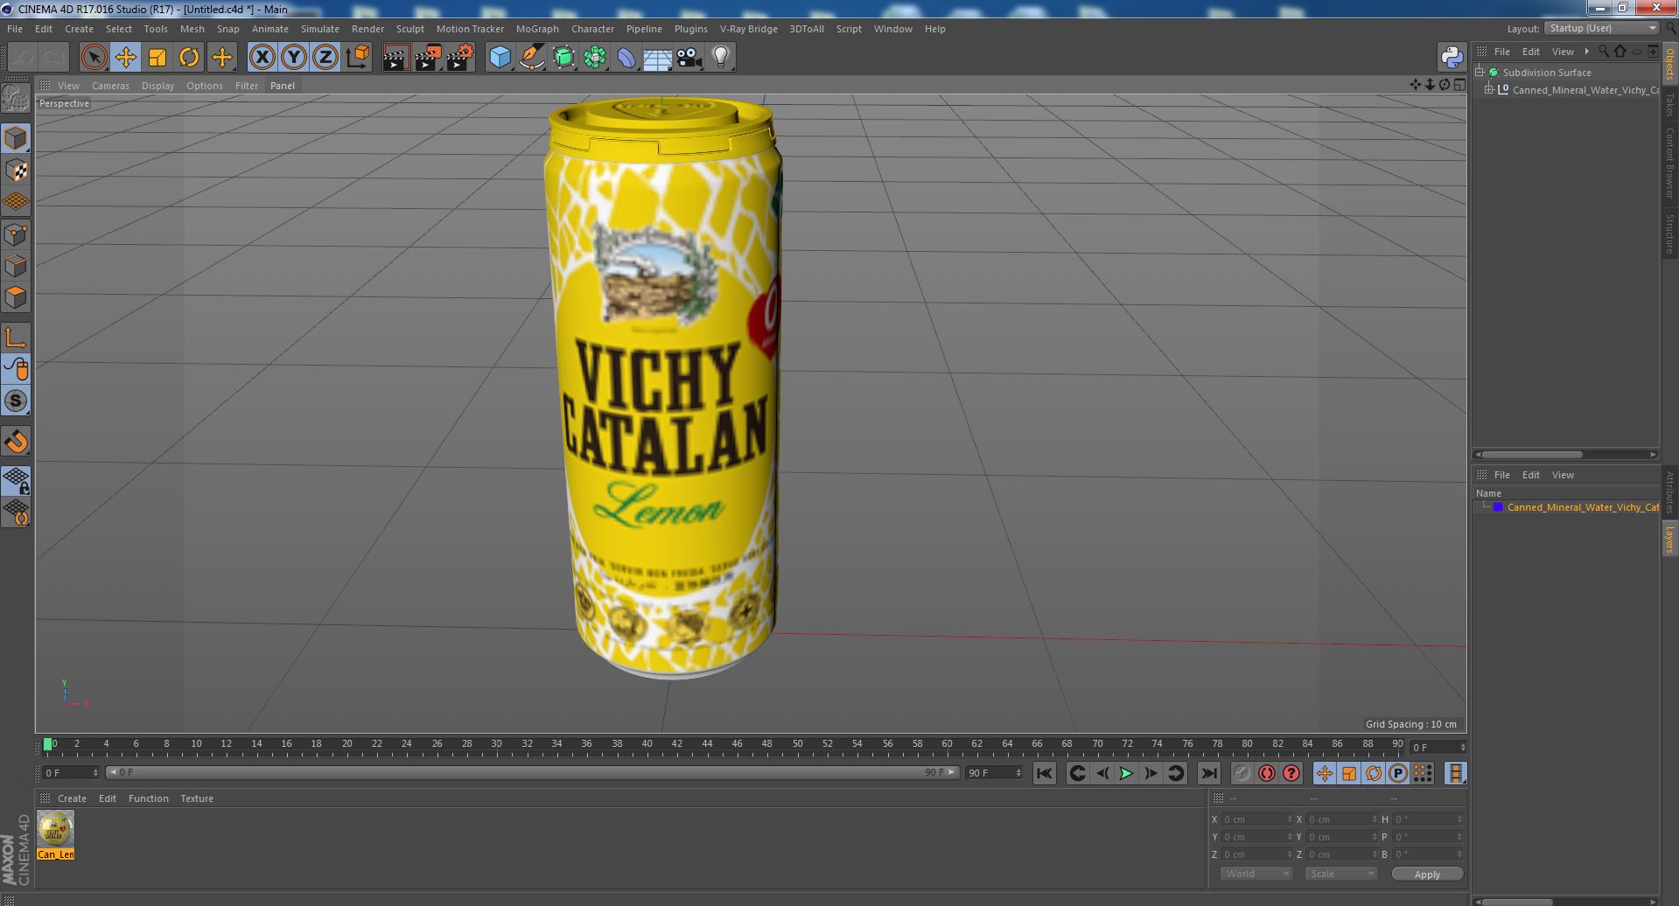Make the object editable
This screenshot has width=1679, height=906.
click(16, 99)
